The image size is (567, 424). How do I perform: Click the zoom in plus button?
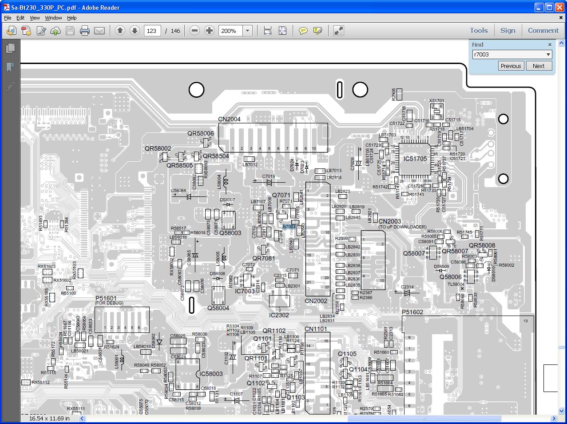(x=209, y=31)
